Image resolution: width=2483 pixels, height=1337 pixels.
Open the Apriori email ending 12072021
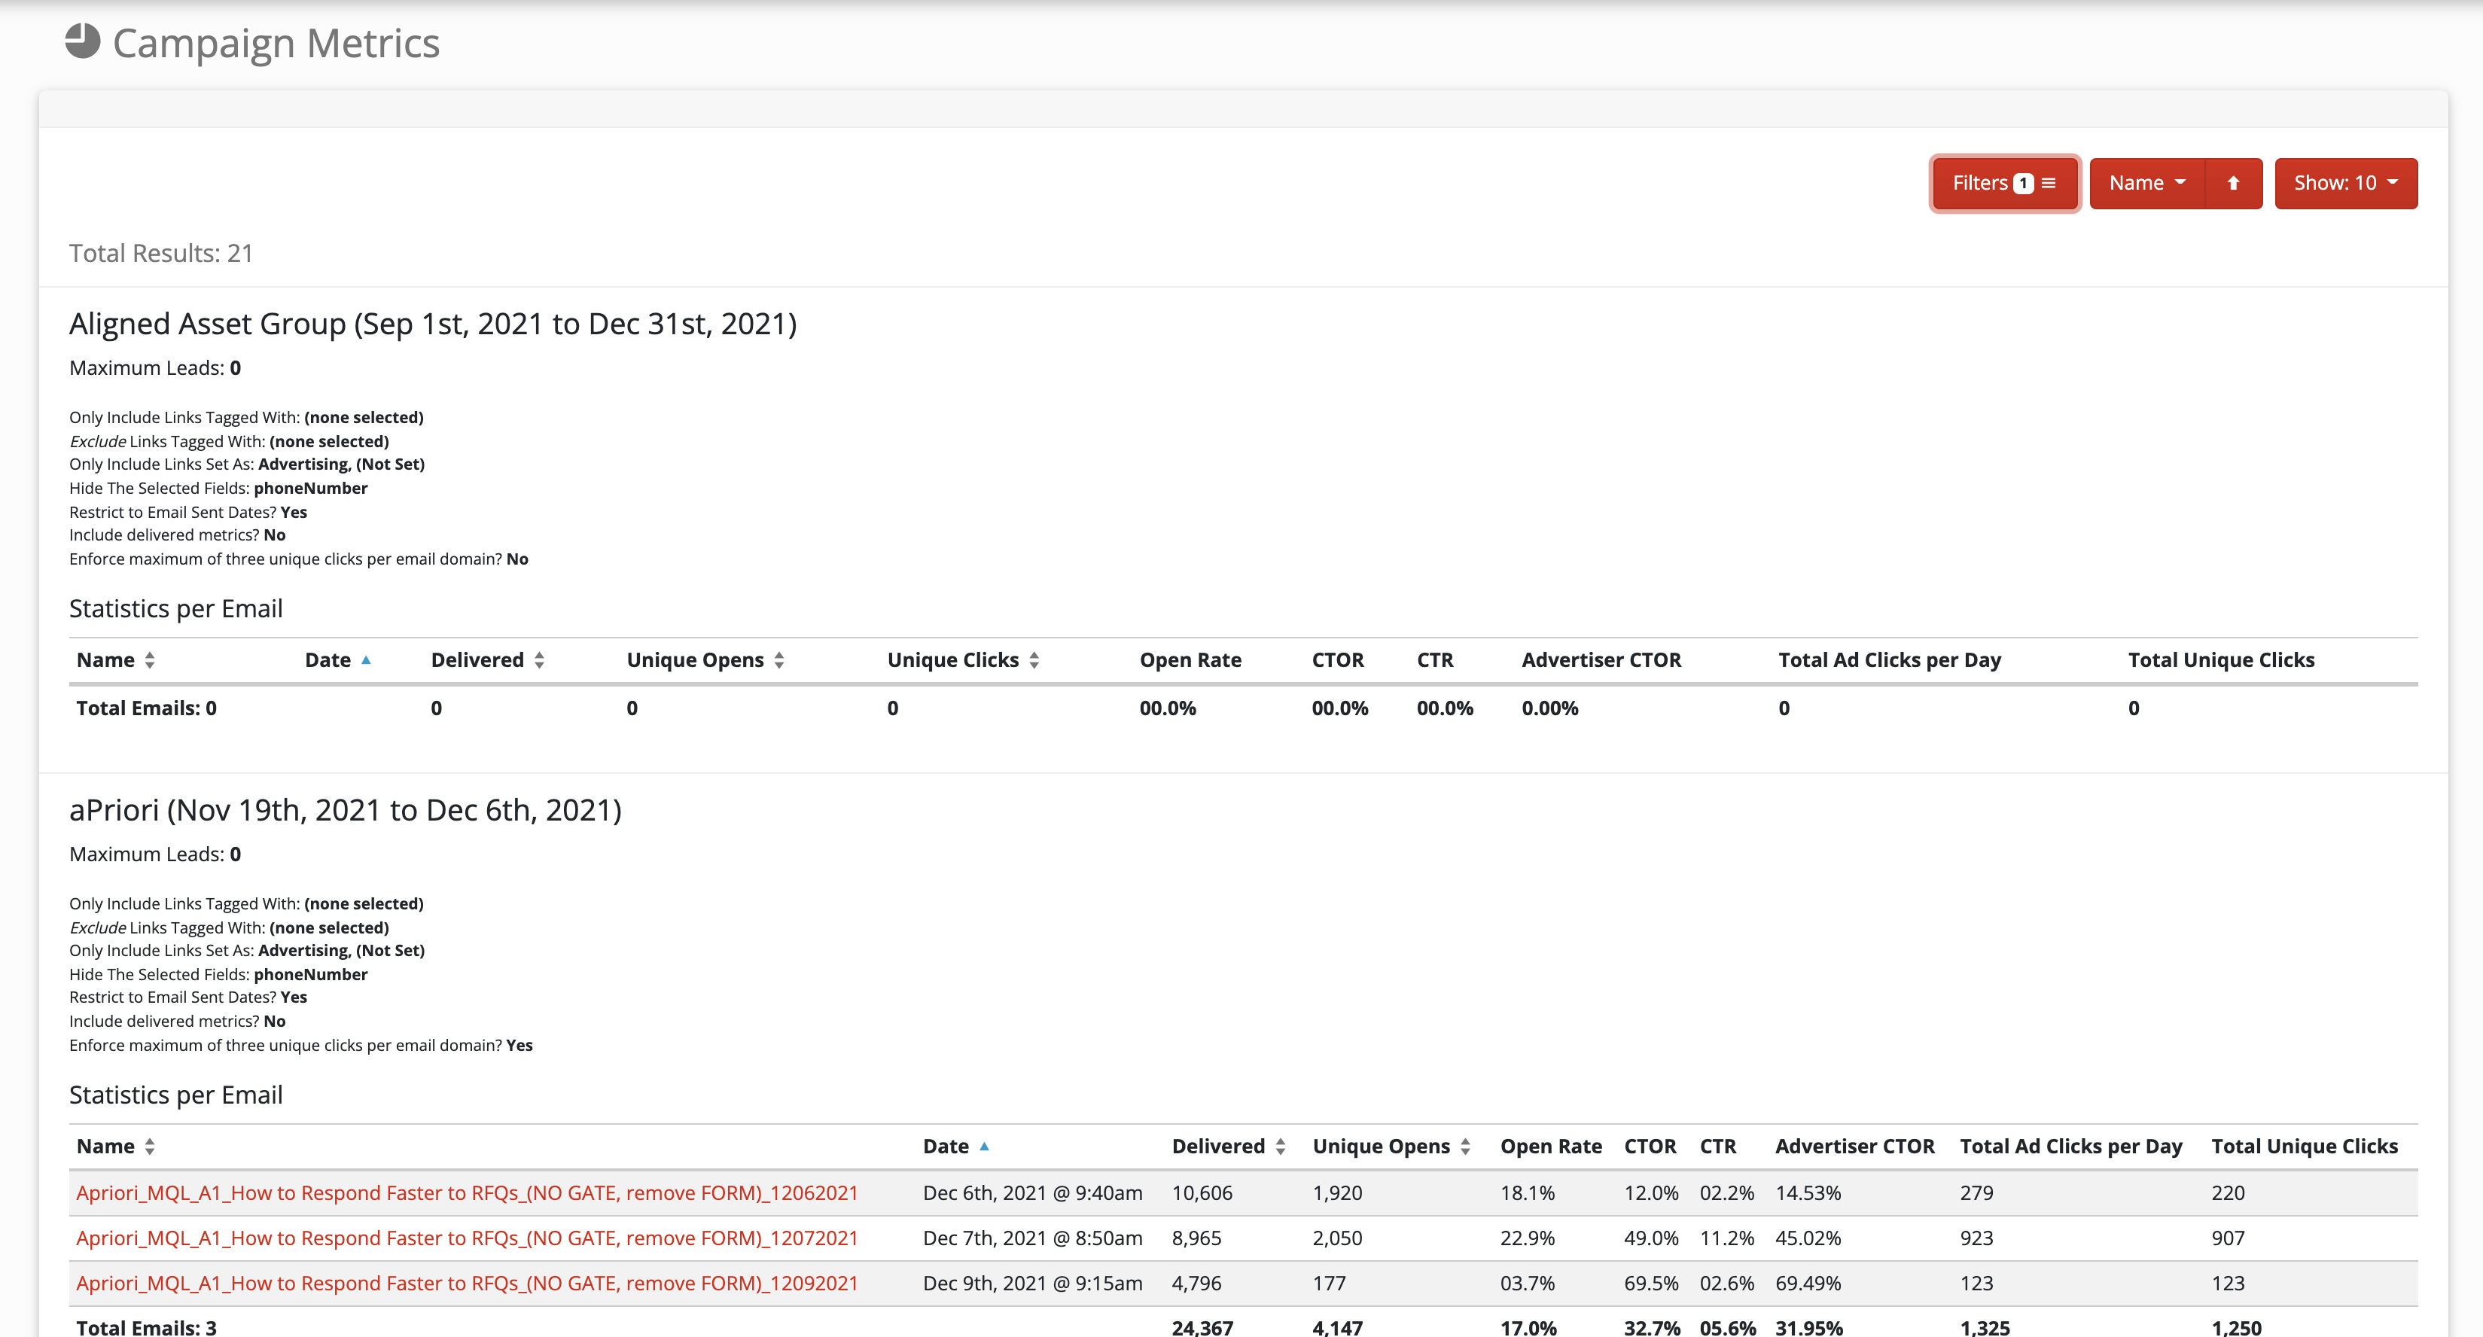tap(467, 1238)
